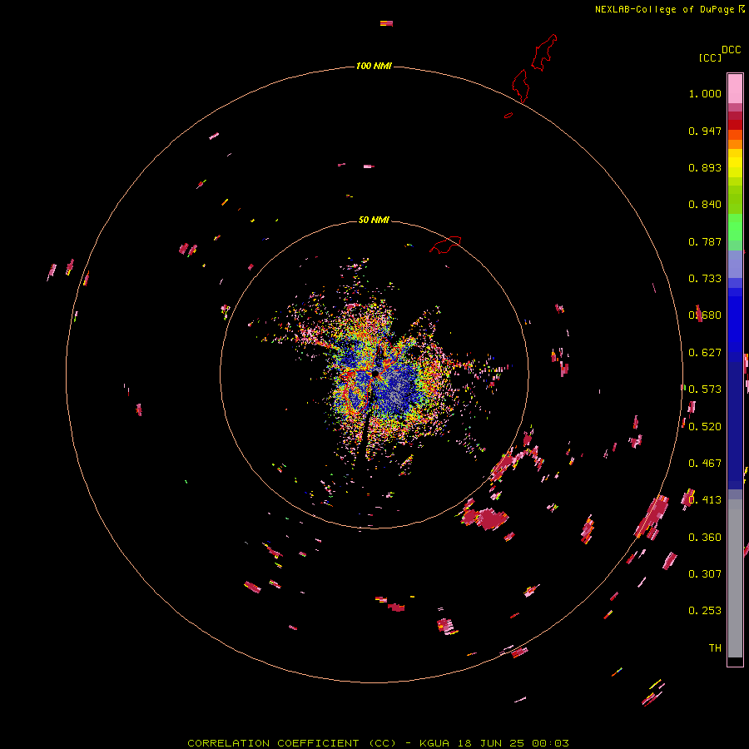Select the 0.307 legend value
This screenshot has height=749, width=749.
tap(705, 574)
